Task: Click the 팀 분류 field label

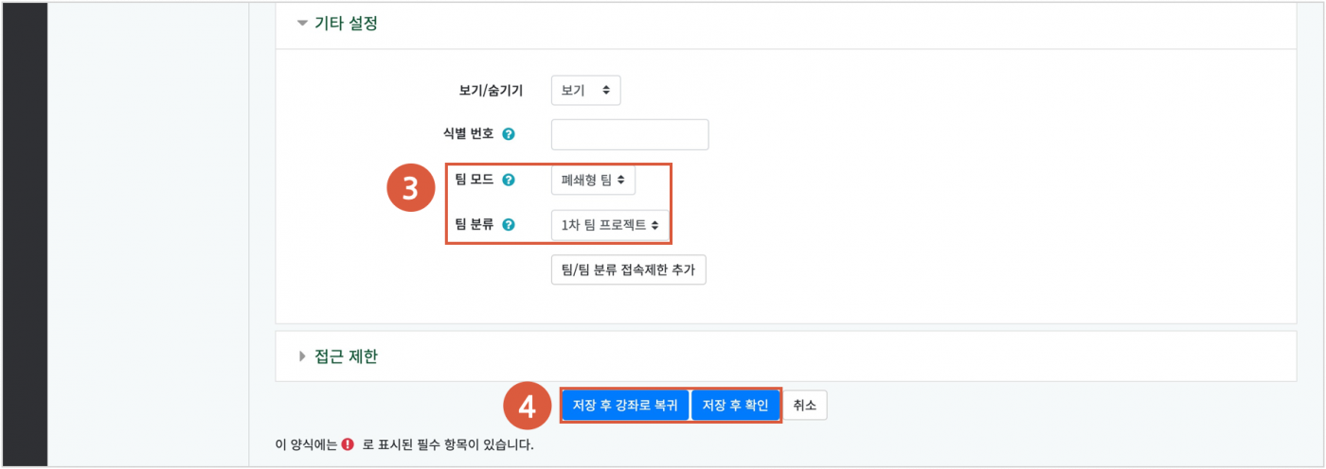Action: pos(475,225)
